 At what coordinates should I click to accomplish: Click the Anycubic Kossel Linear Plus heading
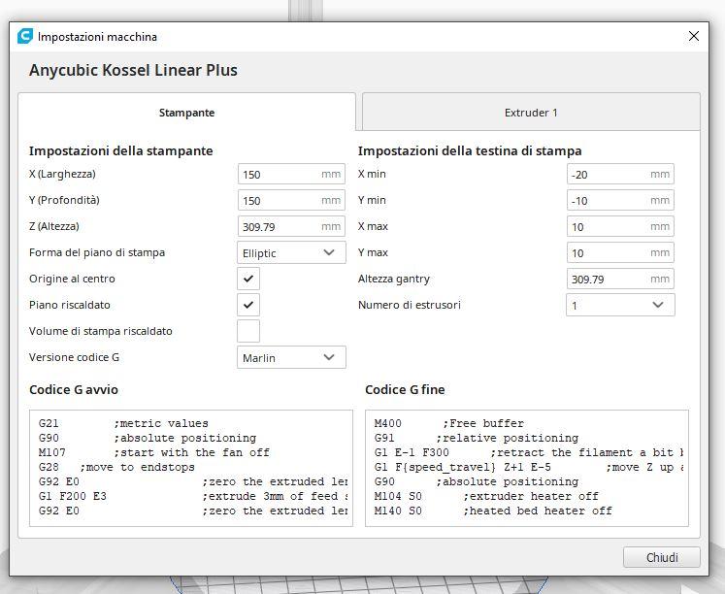tap(133, 70)
